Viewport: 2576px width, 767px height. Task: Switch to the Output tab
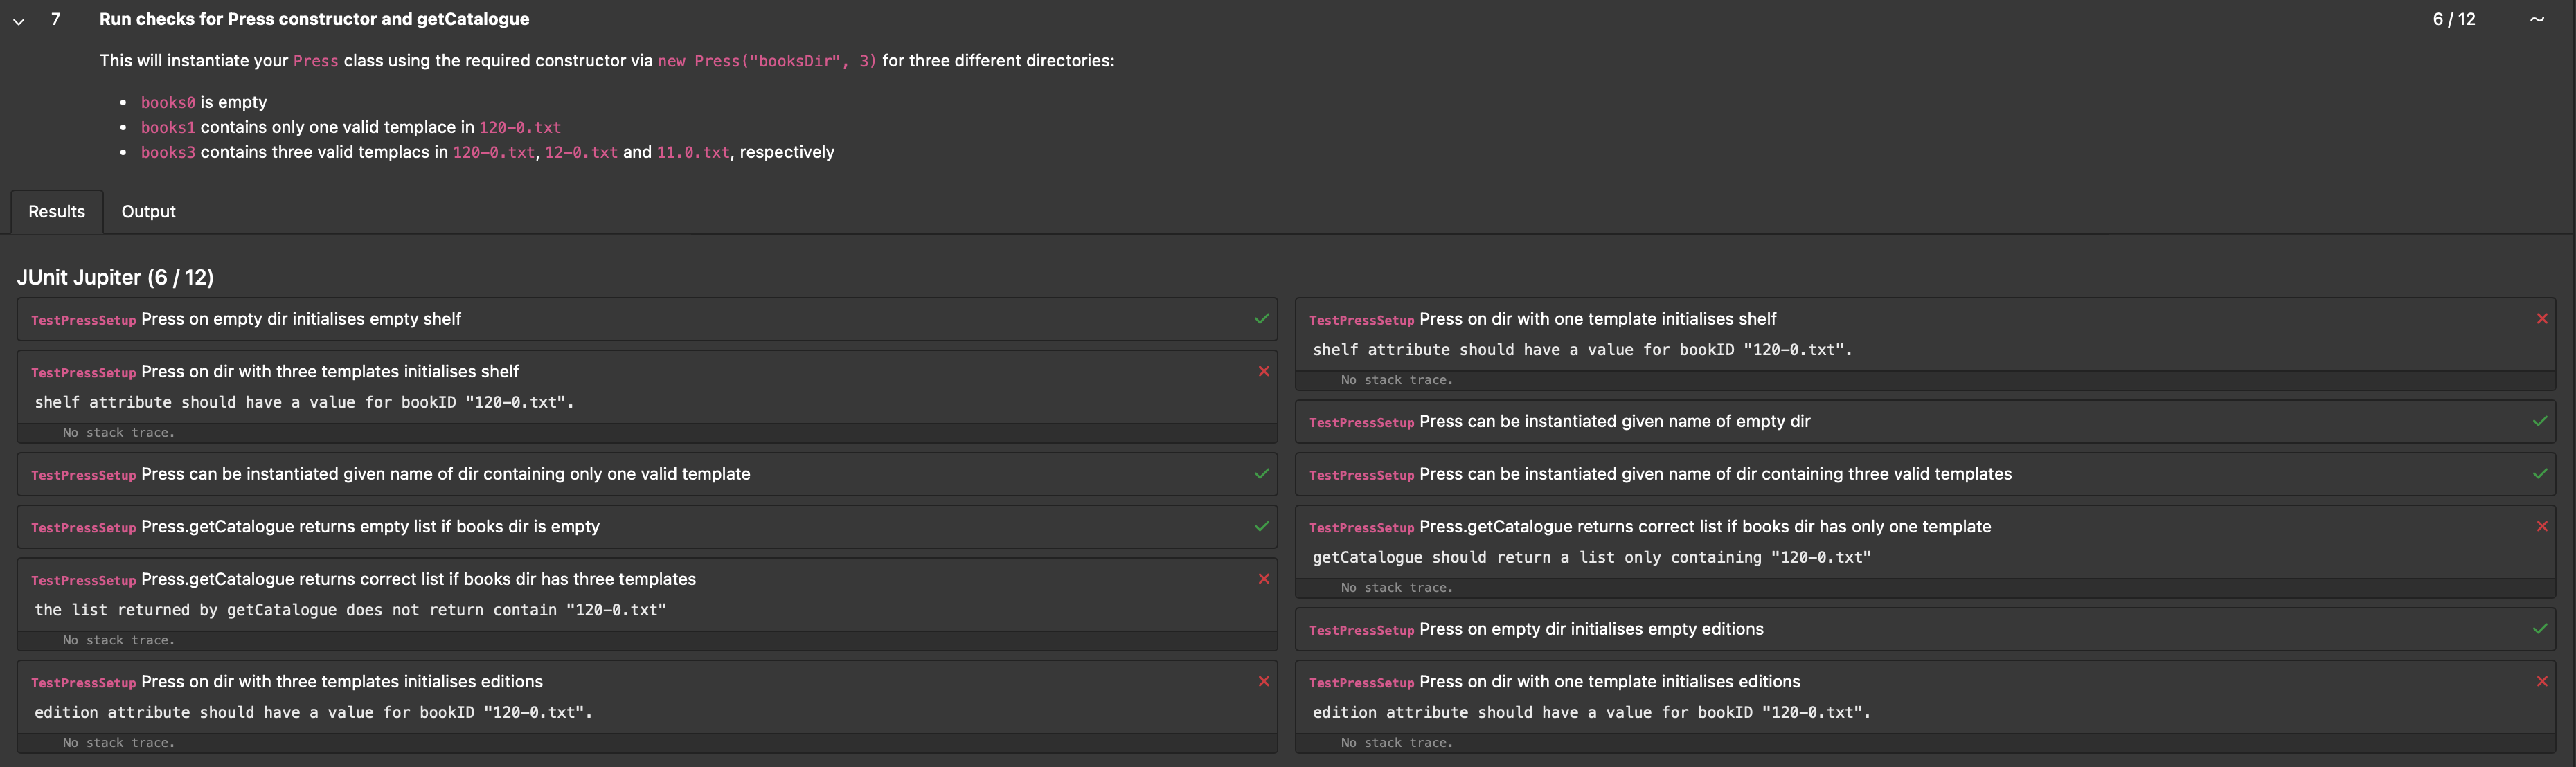point(148,211)
